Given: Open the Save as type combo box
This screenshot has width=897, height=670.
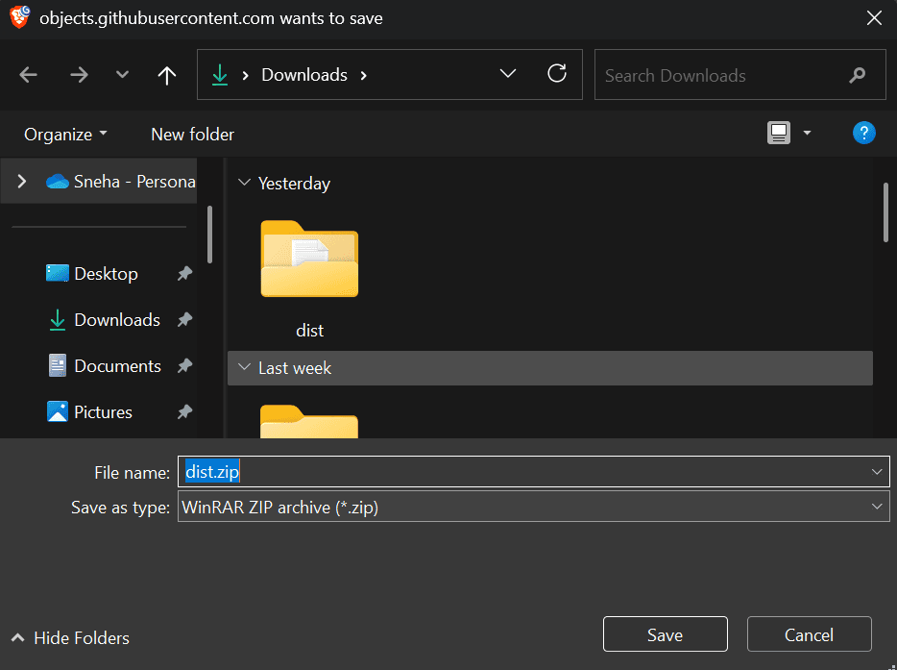Looking at the screenshot, I should pos(534,507).
